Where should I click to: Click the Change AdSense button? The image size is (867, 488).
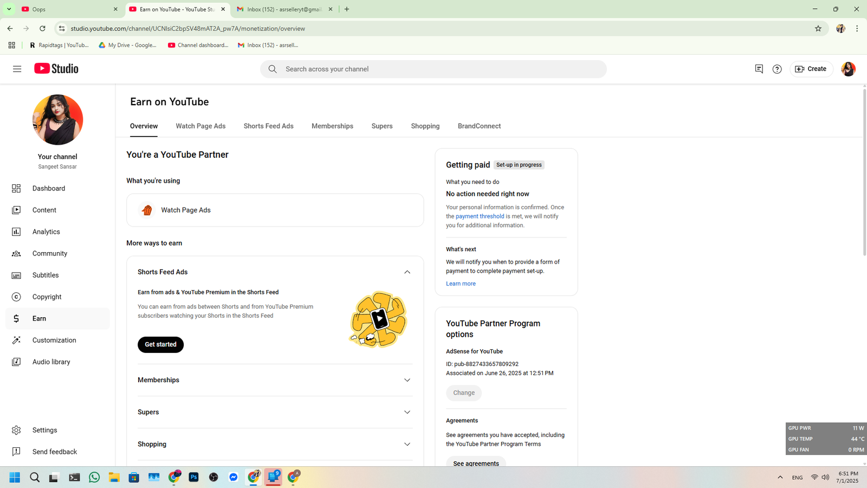point(463,393)
